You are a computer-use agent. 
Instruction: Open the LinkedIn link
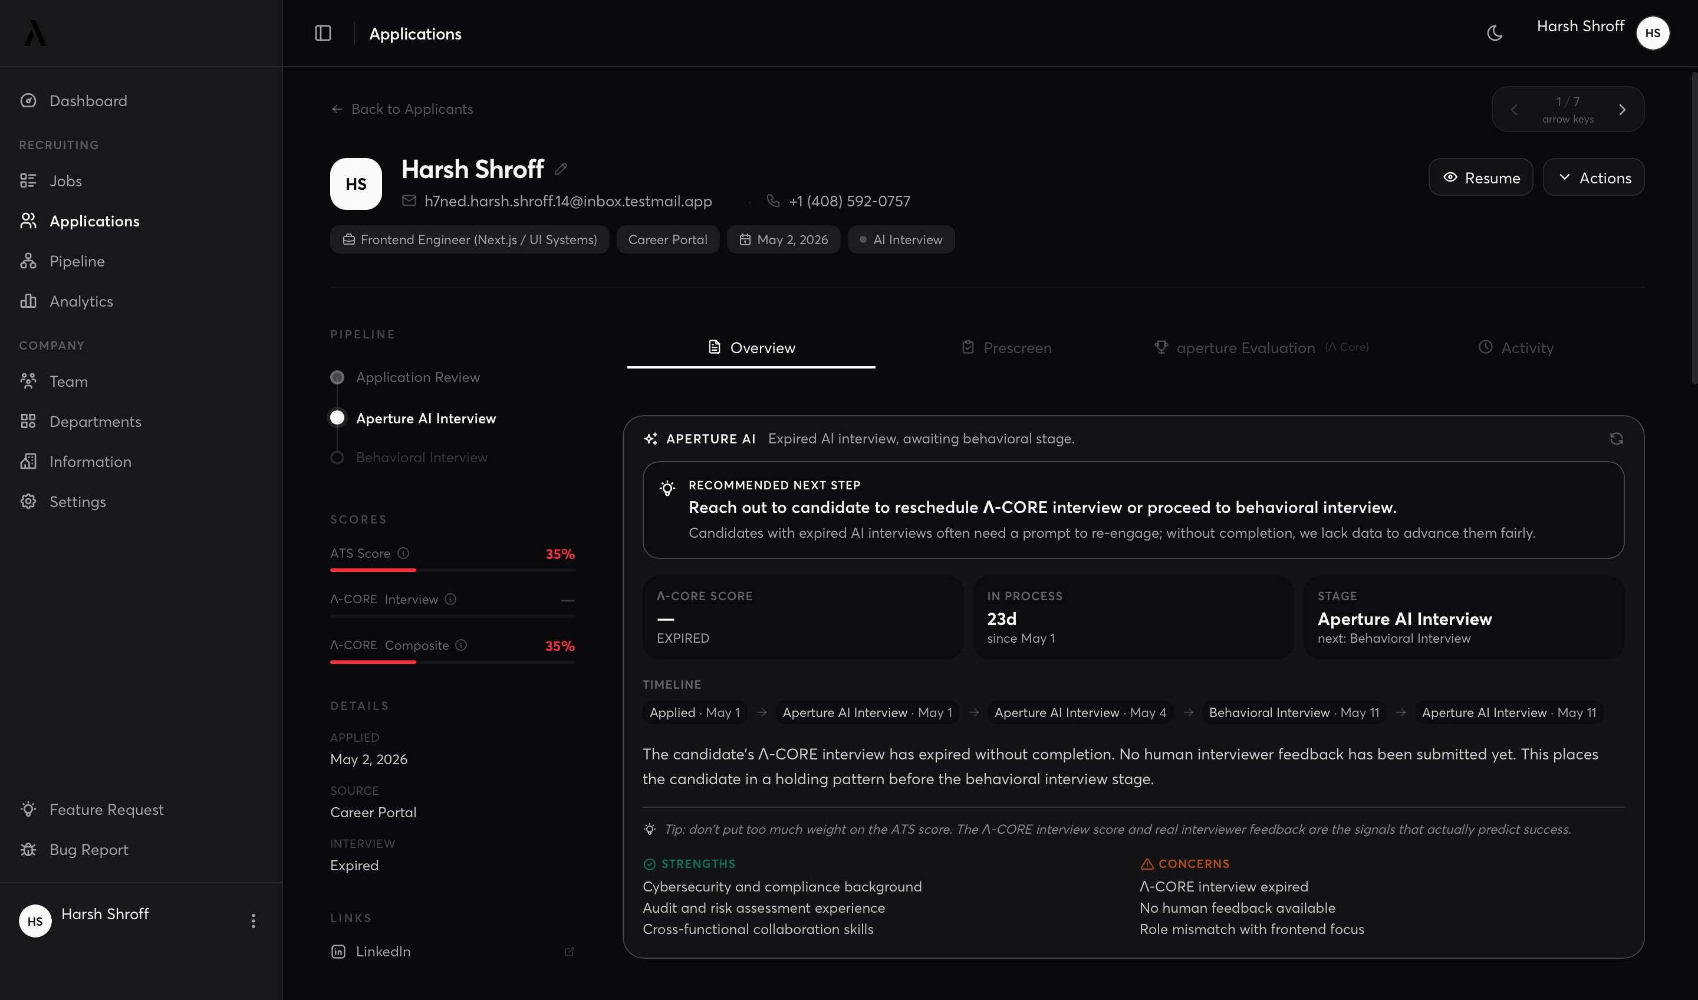383,951
